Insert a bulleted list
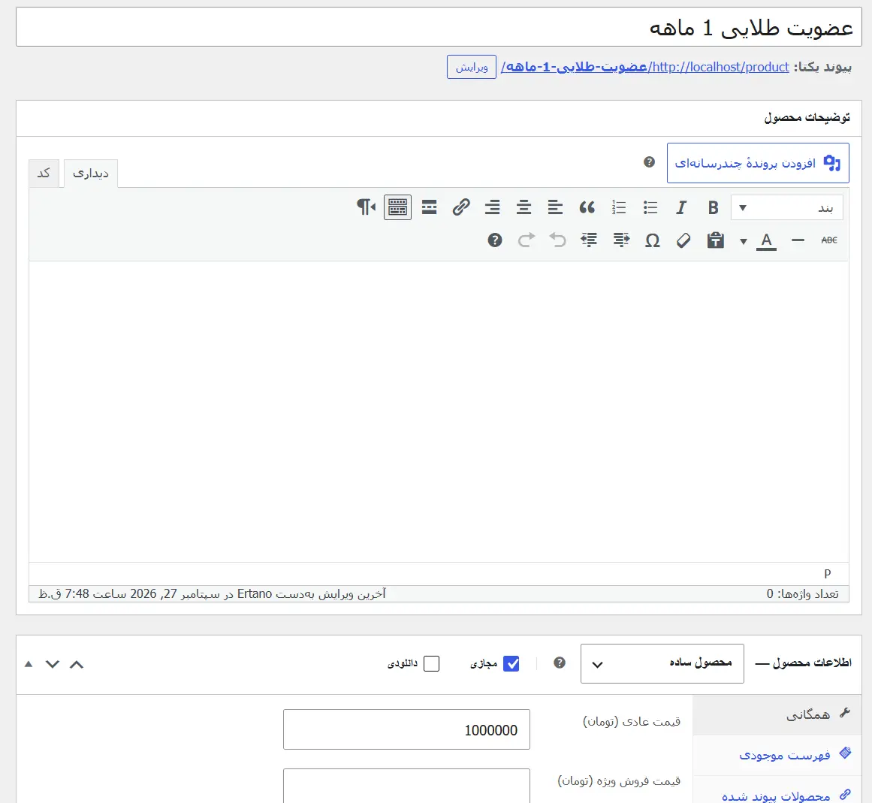The width and height of the screenshot is (872, 803). coord(650,207)
